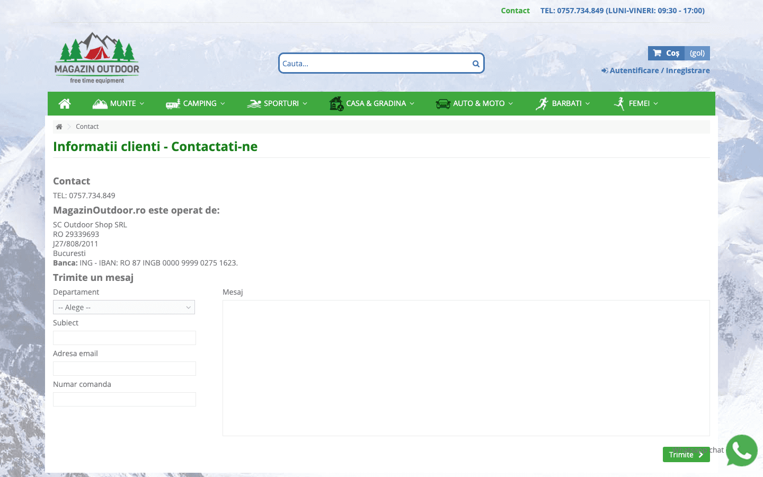
Task: Click into the Numar comanda field
Action: (x=125, y=399)
